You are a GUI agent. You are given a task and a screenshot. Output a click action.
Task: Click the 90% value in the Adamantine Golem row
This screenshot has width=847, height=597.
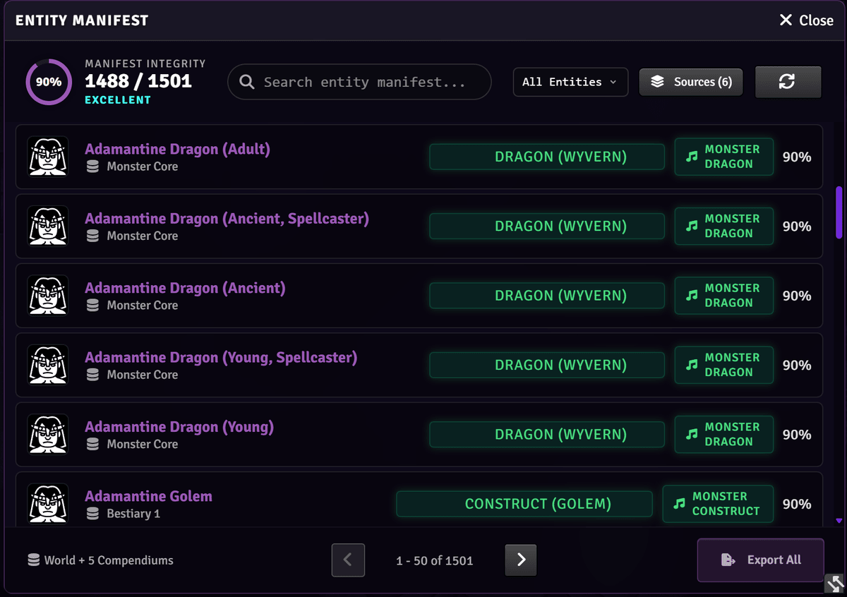coord(797,504)
